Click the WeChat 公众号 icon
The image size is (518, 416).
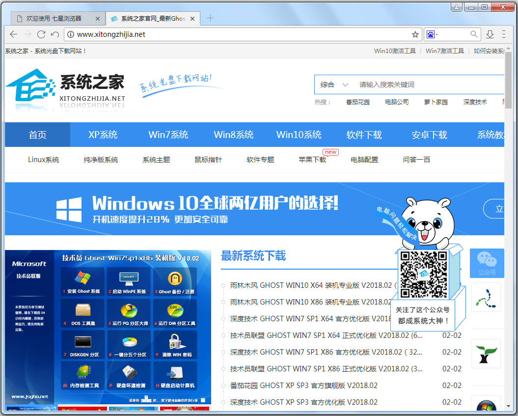tap(487, 263)
